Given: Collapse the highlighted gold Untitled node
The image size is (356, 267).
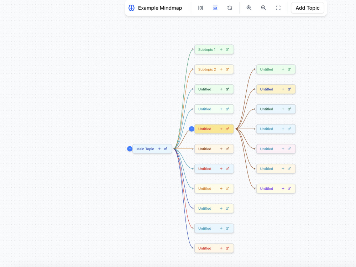Looking at the screenshot, I should (x=192, y=129).
